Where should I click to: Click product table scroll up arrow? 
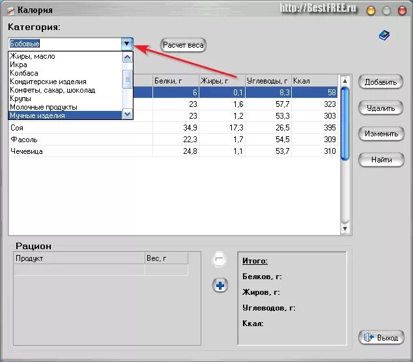pos(345,81)
